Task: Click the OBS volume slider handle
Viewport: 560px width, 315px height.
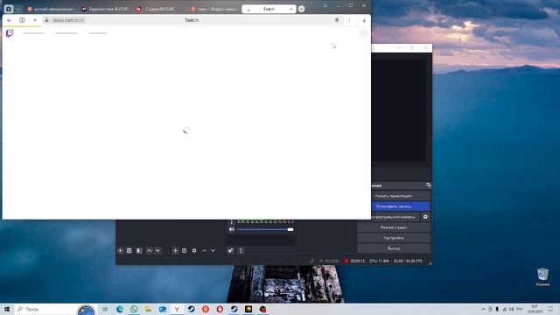Action: (x=290, y=229)
